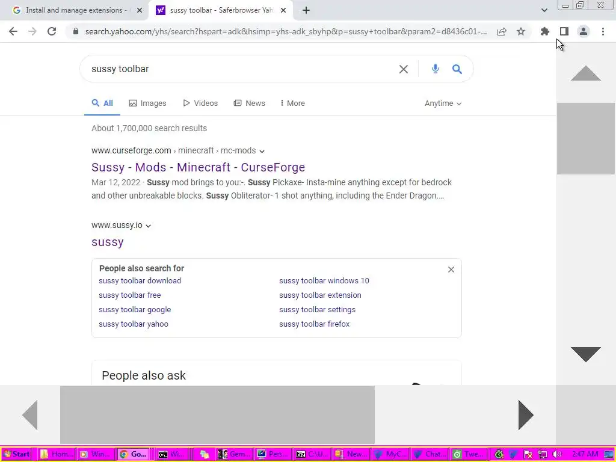This screenshot has width=616, height=462.
Task: Switch to Images results
Action: tap(147, 103)
